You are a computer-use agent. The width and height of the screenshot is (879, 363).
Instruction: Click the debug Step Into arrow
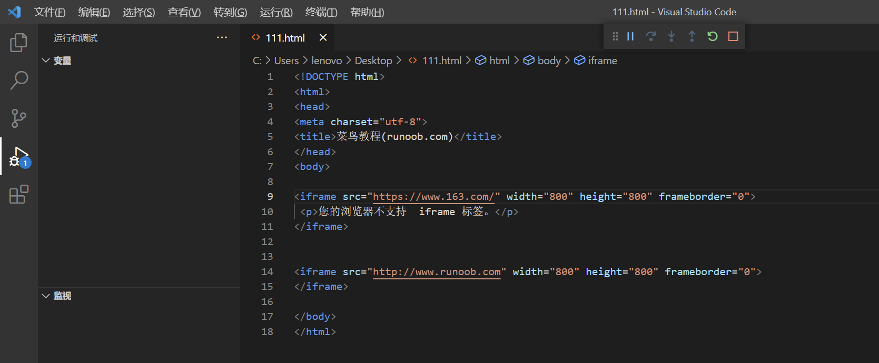tap(671, 36)
